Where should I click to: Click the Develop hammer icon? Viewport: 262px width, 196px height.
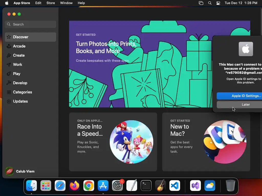[x=9, y=83]
